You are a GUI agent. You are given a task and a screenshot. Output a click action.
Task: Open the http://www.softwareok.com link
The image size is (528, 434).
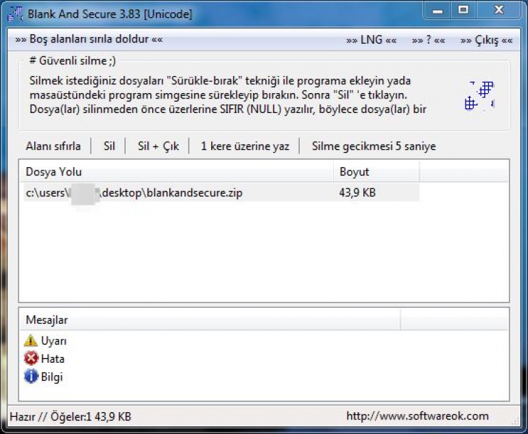pos(418,416)
